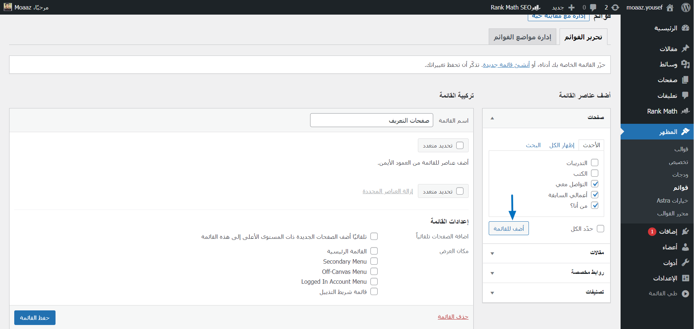Check the Off-Canvas Menu location
Image resolution: width=694 pixels, height=329 pixels.
(x=374, y=271)
